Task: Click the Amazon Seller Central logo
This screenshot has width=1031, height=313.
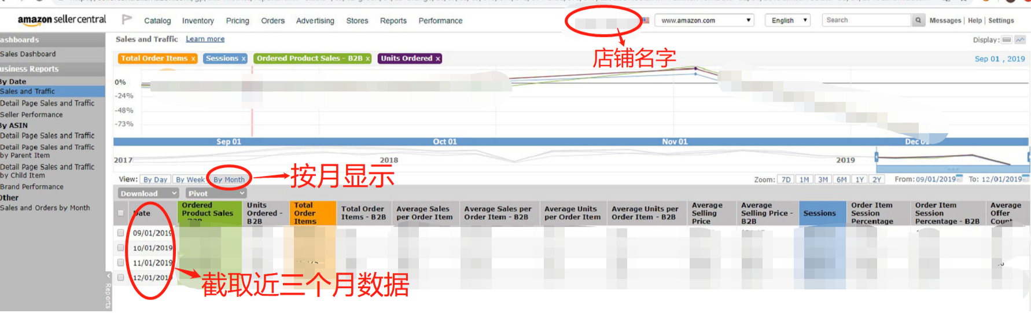Action: coord(62,20)
